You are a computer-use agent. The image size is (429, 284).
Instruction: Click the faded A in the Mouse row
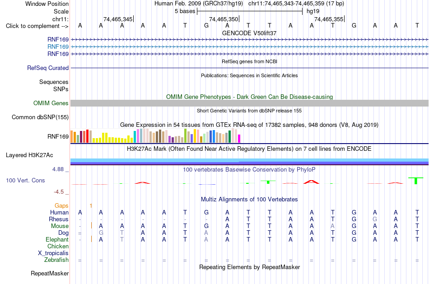pyautogui.click(x=332, y=226)
